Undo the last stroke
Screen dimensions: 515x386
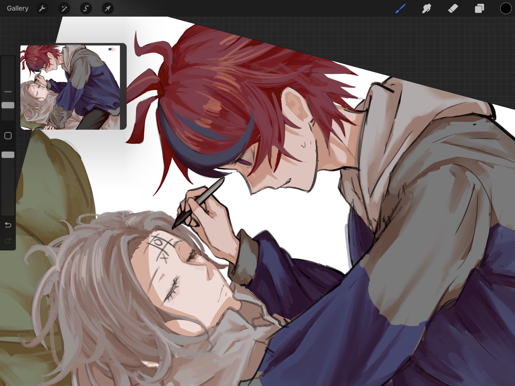8,225
